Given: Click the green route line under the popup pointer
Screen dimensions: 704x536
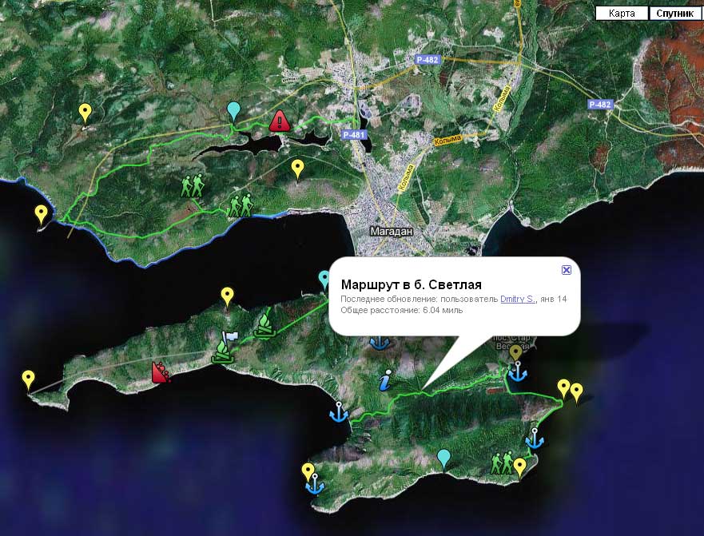Looking at the screenshot, I should tap(423, 391).
